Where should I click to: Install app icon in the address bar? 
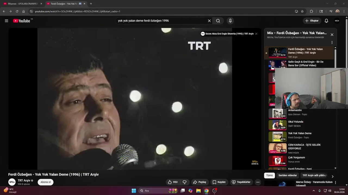click(x=296, y=11)
